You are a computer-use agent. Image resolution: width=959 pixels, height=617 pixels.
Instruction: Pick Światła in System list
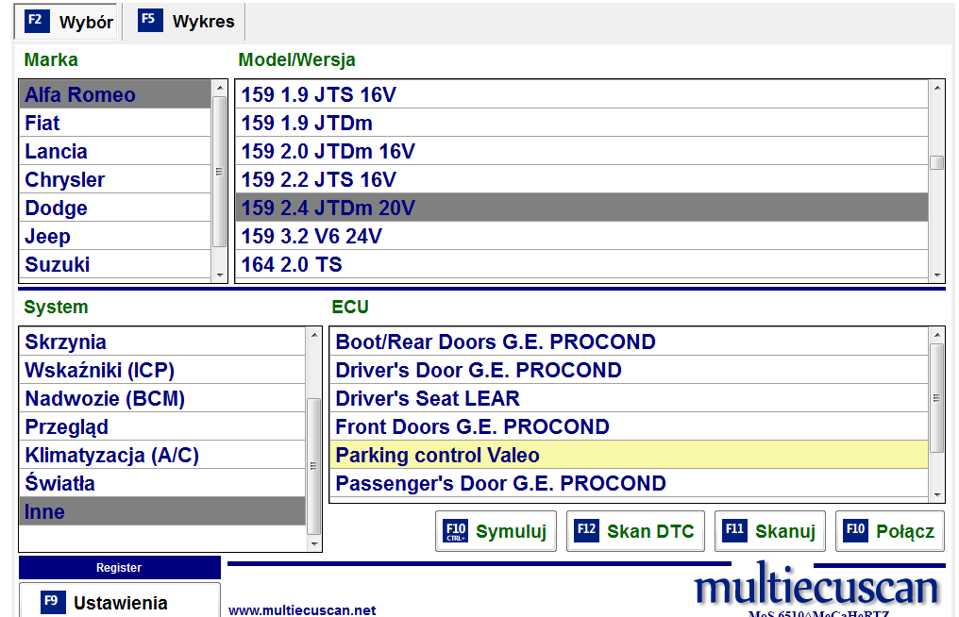tap(162, 483)
